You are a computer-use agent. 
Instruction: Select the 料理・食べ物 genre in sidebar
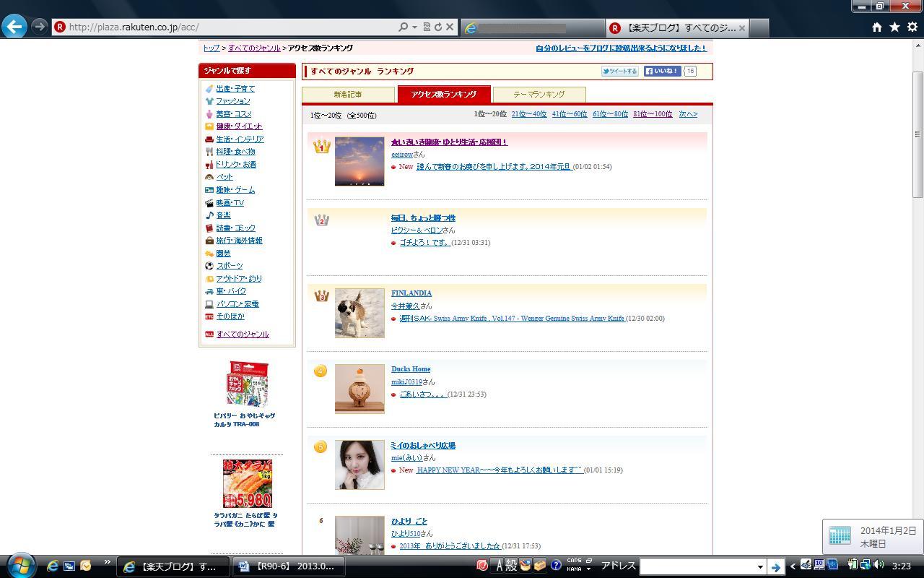coord(235,152)
